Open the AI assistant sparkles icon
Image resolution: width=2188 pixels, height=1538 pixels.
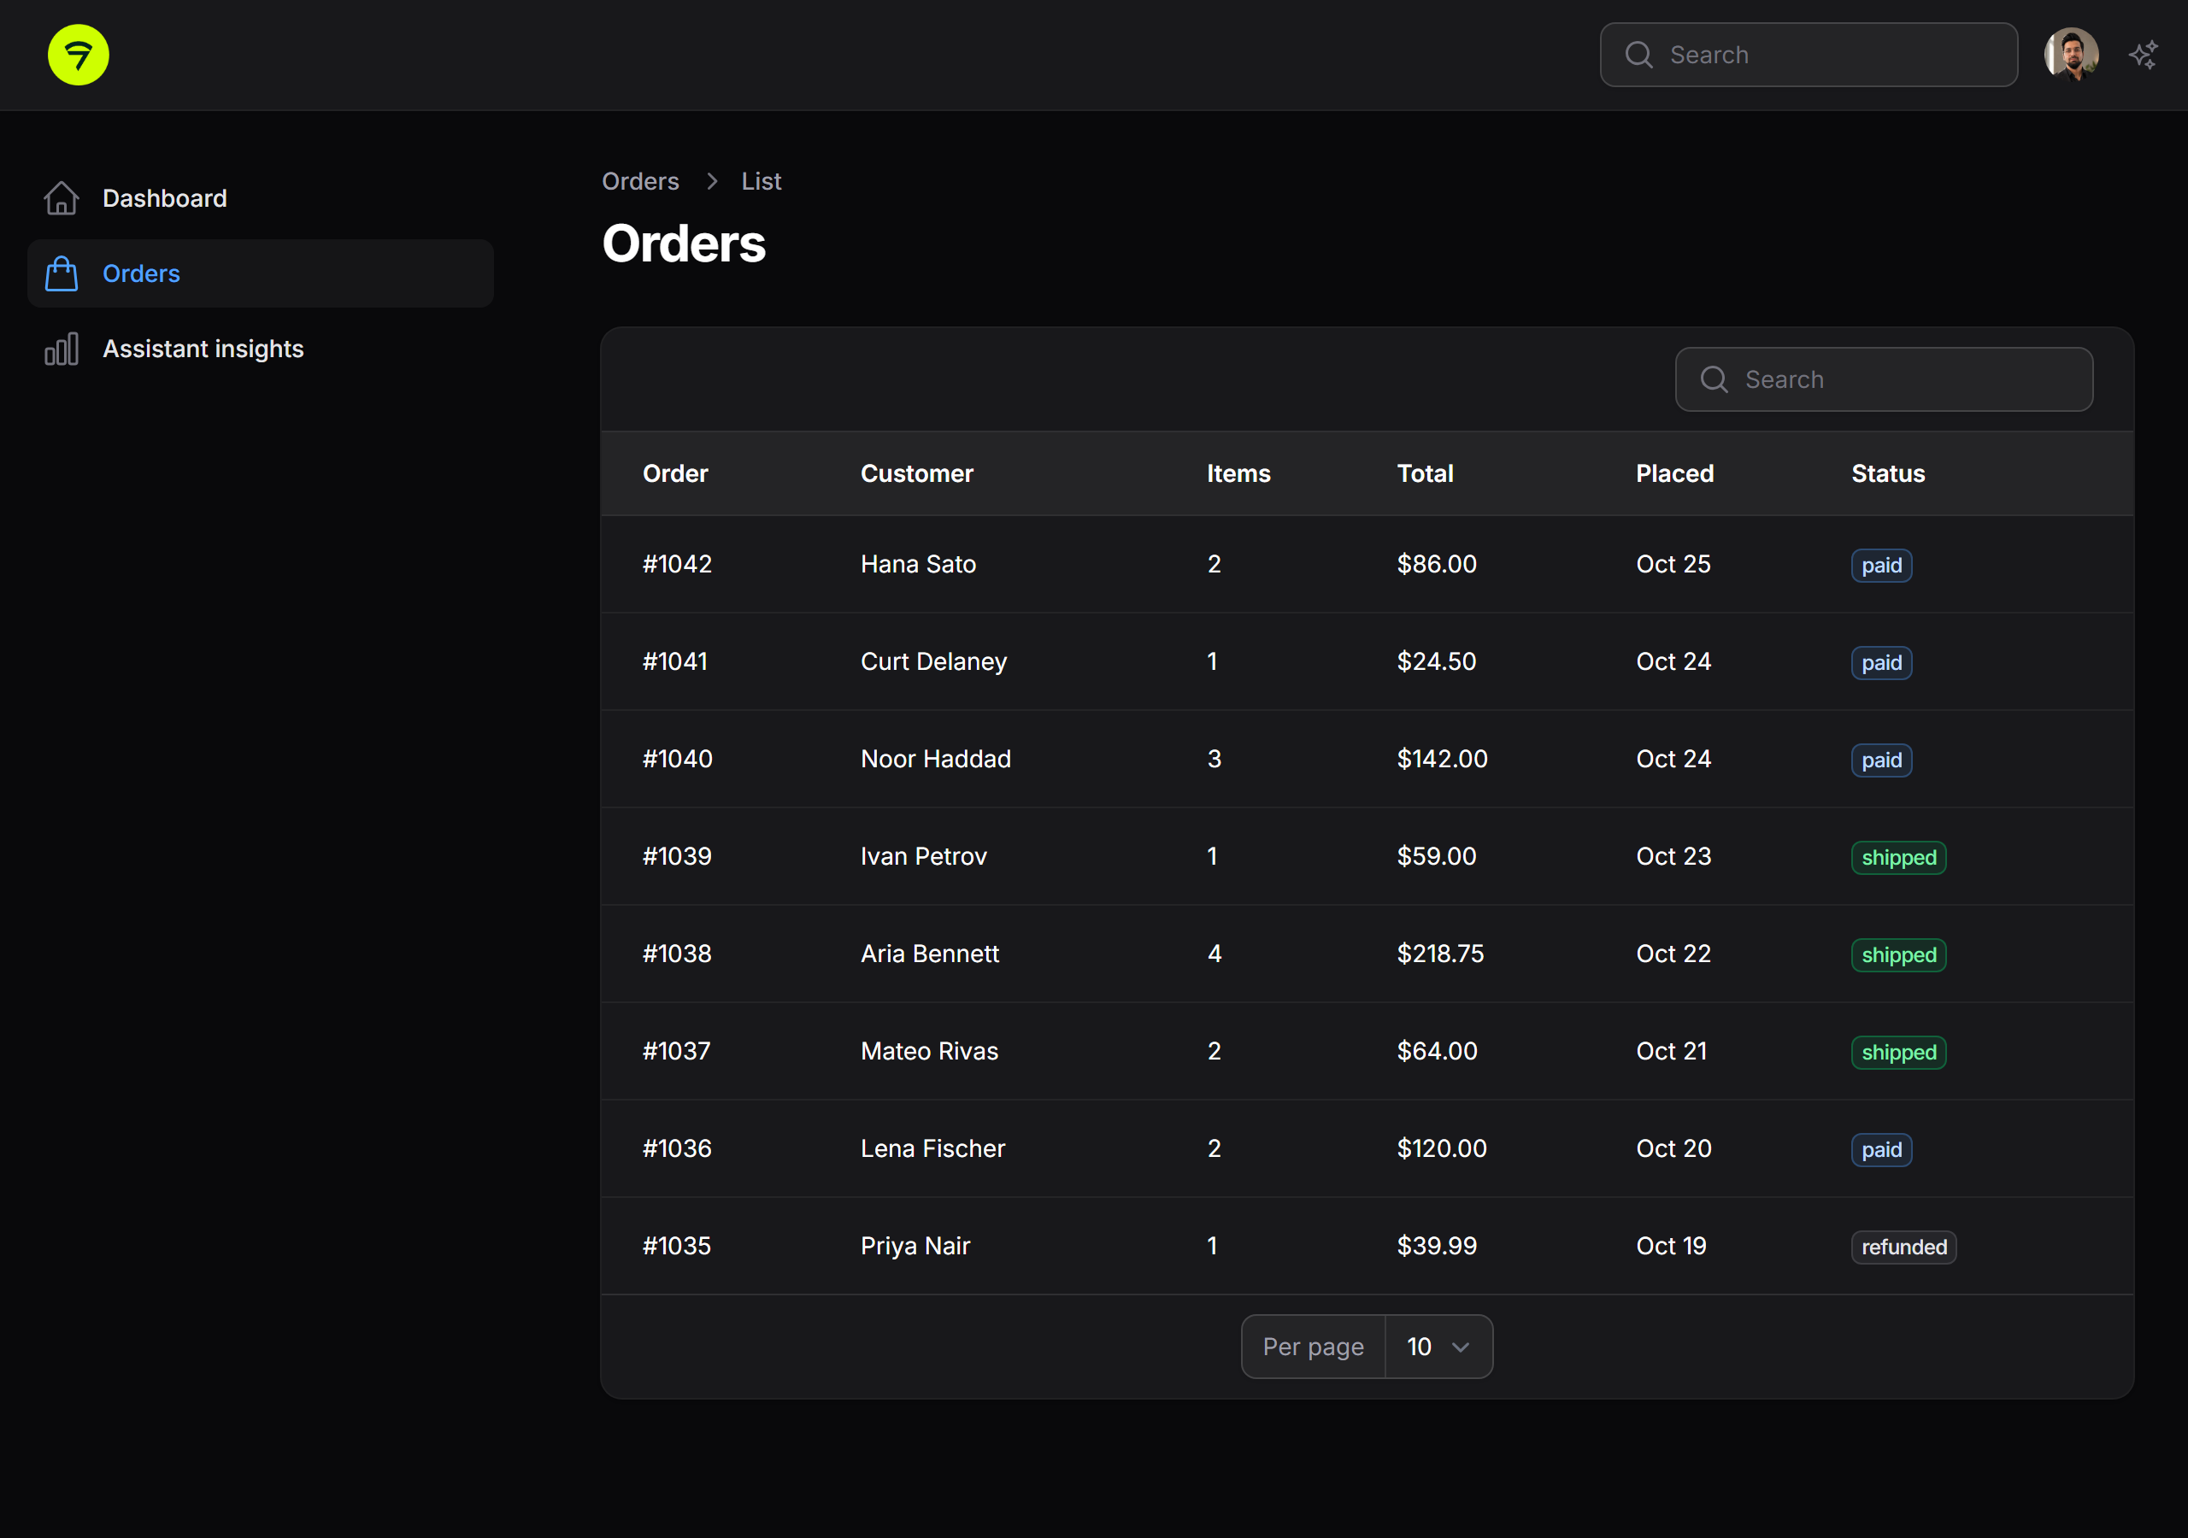(2144, 56)
